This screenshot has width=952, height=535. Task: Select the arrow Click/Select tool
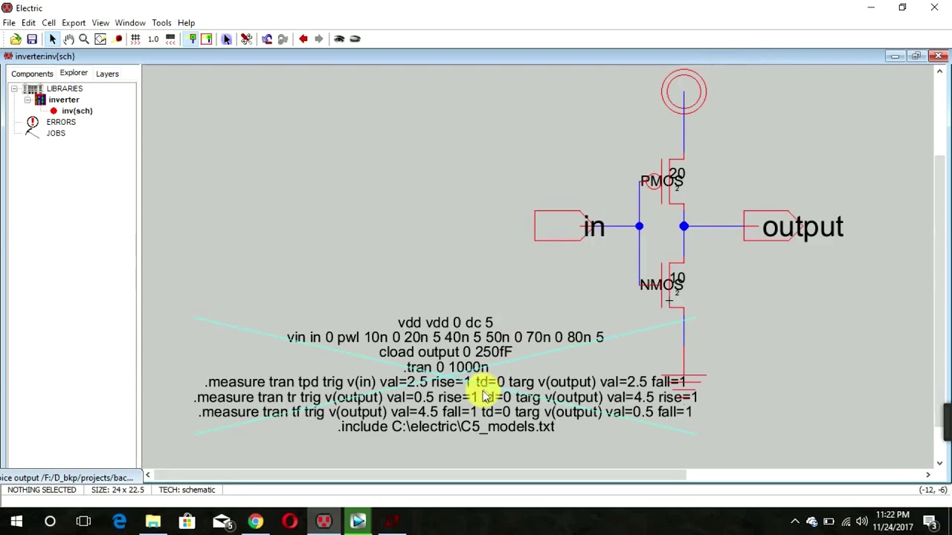pos(52,39)
